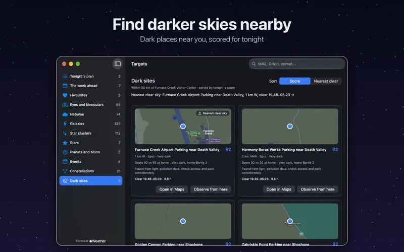The height and width of the screenshot is (252, 404).
Task: Click the Planets and Moon ring icon
Action: click(65, 152)
